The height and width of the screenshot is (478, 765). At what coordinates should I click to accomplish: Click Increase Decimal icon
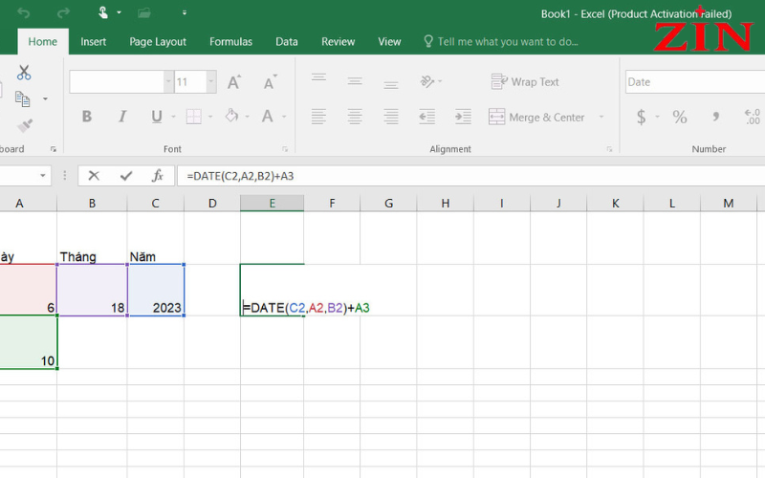click(x=752, y=117)
